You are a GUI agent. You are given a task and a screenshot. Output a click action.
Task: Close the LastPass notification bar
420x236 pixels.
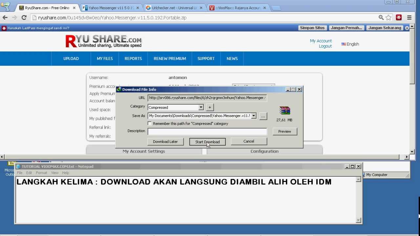point(407,28)
